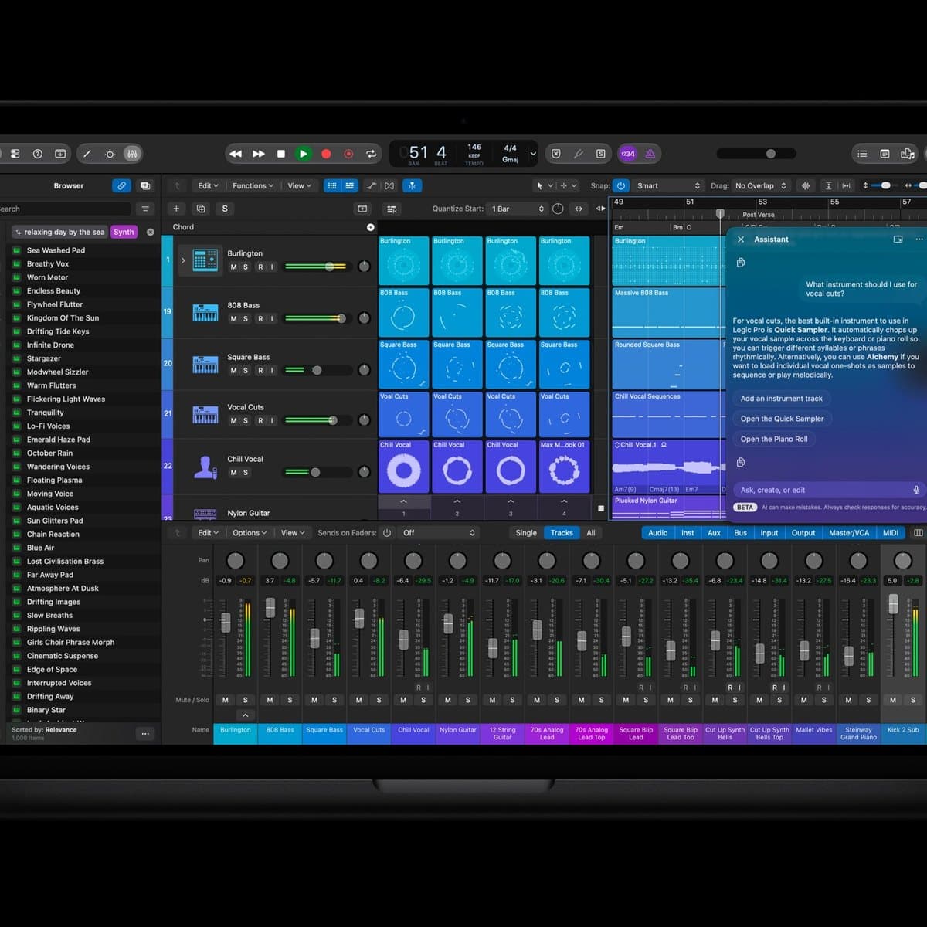Record-enable the Square Bass track
This screenshot has width=927, height=927.
tap(260, 370)
